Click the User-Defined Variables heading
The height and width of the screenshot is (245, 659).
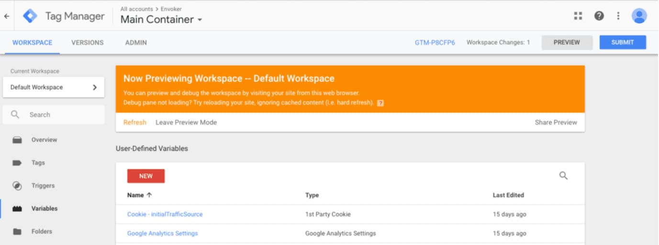(x=152, y=149)
